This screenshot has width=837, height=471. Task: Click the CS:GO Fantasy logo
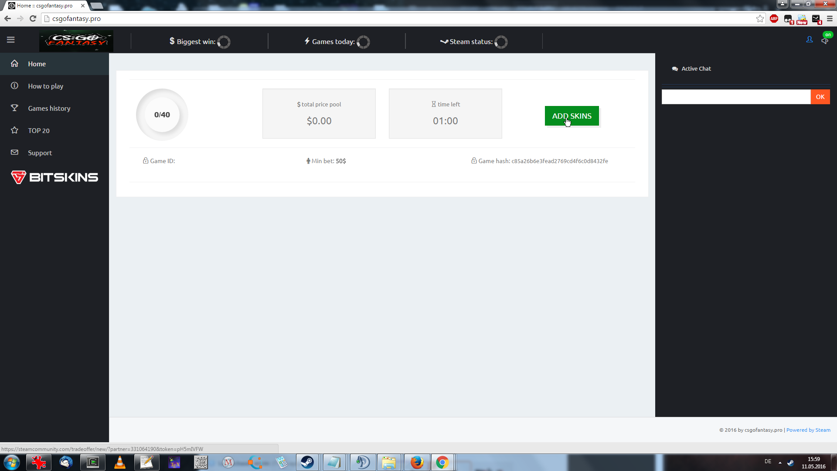(x=76, y=41)
